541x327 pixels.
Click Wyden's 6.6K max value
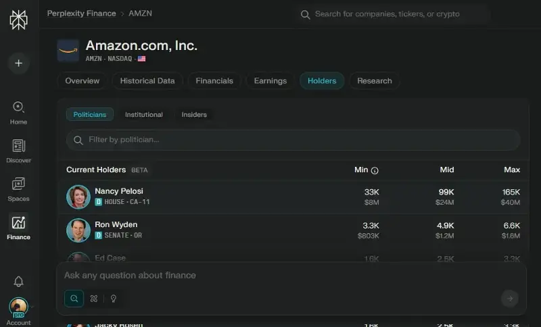click(512, 226)
